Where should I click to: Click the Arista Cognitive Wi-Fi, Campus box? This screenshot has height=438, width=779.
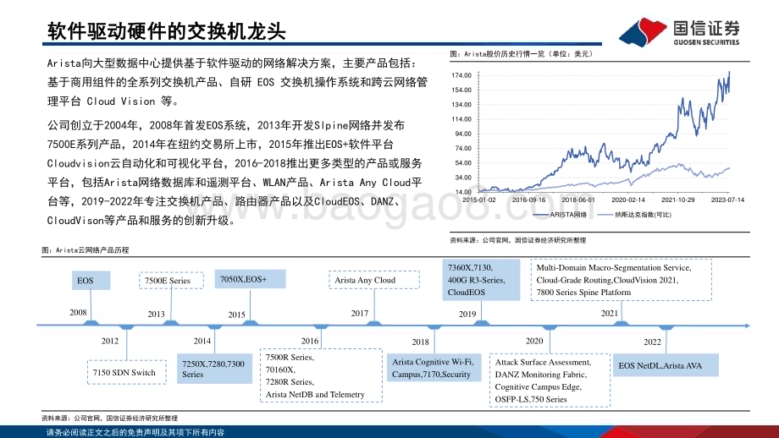[434, 368]
